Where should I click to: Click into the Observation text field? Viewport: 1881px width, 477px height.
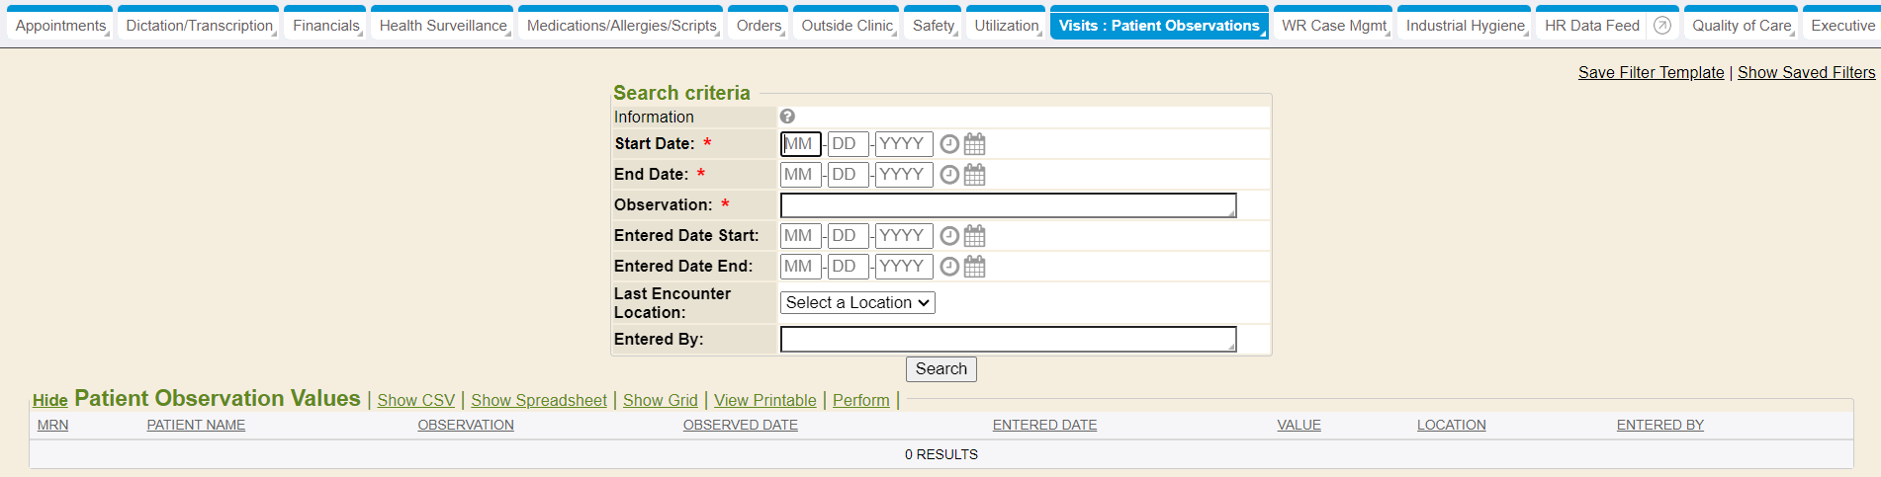[1007, 205]
